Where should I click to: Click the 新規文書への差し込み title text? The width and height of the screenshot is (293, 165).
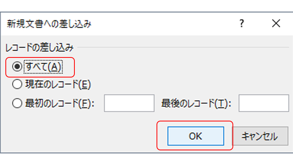[x=49, y=24]
